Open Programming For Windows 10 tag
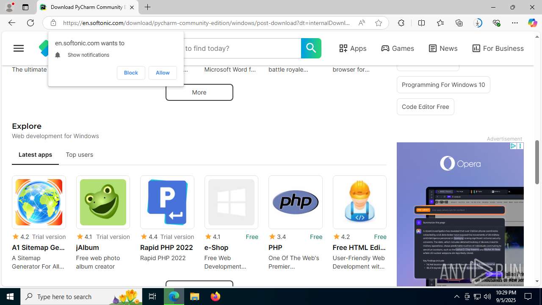 (x=443, y=85)
